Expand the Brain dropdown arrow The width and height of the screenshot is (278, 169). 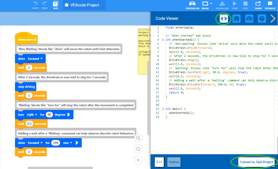(211, 4)
